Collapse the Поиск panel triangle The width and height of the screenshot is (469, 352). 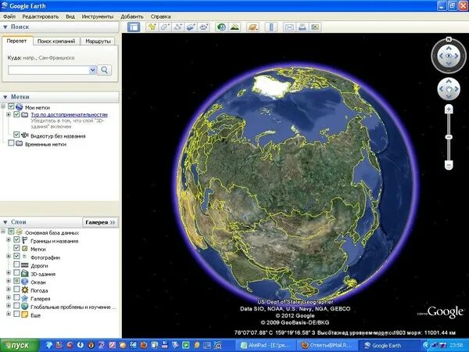click(5, 27)
